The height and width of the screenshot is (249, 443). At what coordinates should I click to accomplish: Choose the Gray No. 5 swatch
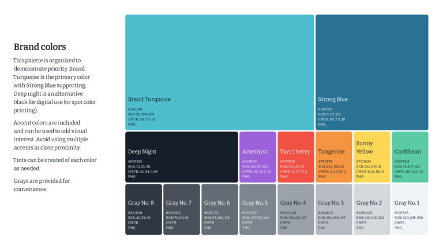(x=258, y=209)
